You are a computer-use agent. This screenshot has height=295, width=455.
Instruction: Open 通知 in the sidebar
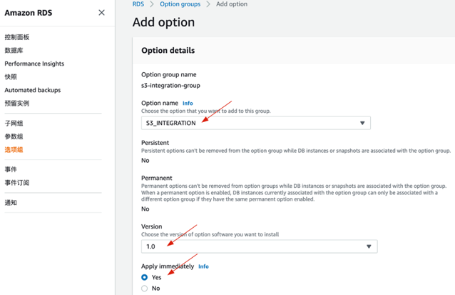(11, 203)
